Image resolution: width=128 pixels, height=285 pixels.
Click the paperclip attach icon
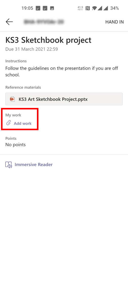(9, 123)
